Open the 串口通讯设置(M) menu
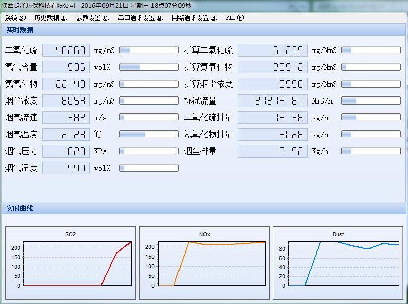Screen dimensions: 408x304 click(x=140, y=18)
